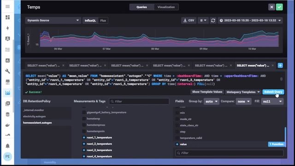Focus the Fields filter input
Screen dimensions: 295x166
click(230, 153)
